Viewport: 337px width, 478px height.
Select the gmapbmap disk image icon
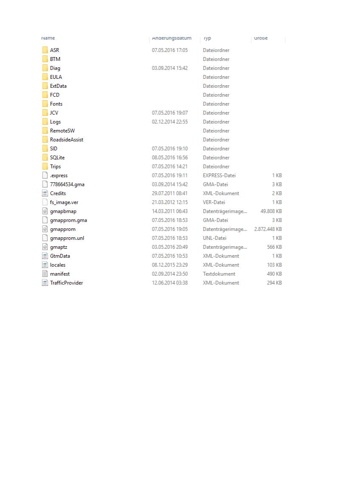coord(45,211)
